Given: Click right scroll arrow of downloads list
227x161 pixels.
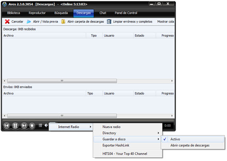Looking at the screenshot, I should click(172, 81).
